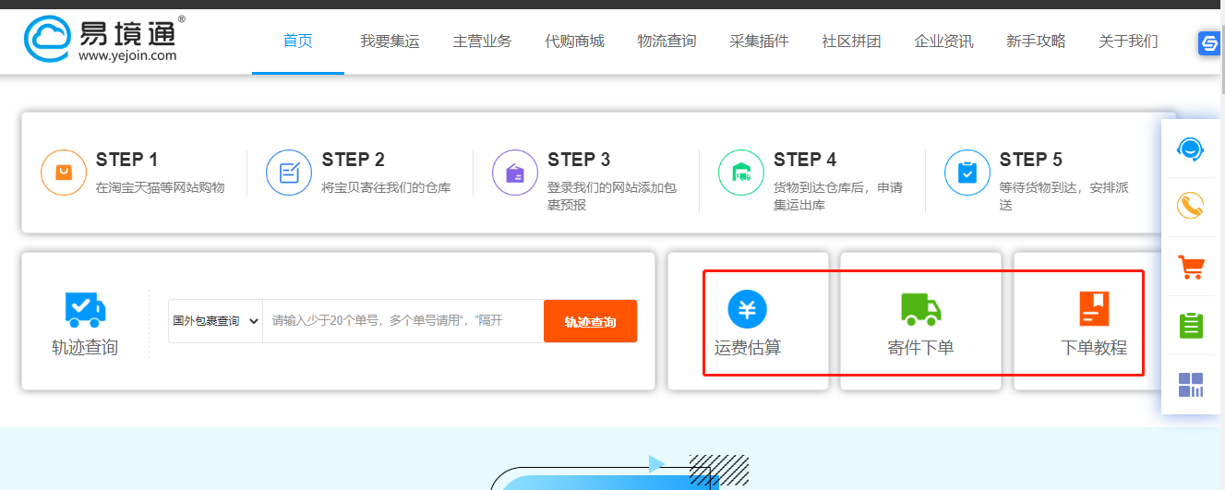This screenshot has width=1225, height=490.
Task: Click the STEP 1 orange shopping bag icon
Action: tap(64, 173)
